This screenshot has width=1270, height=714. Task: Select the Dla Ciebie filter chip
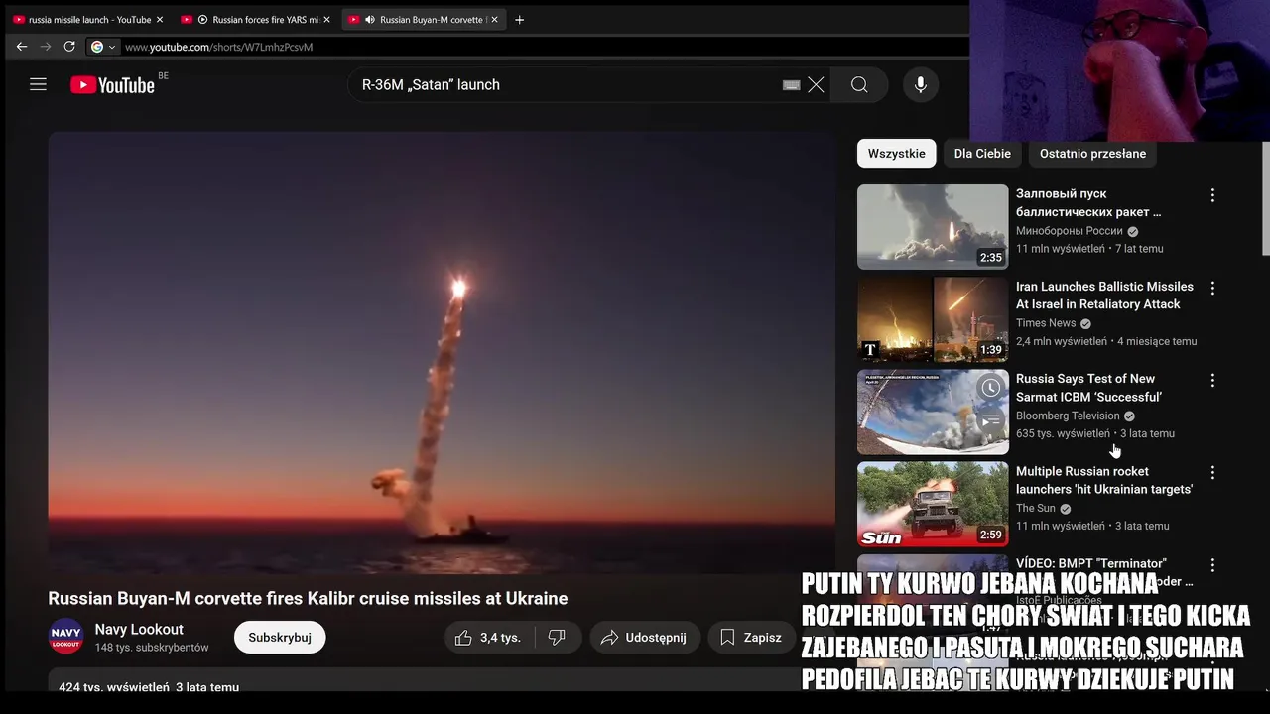(982, 154)
